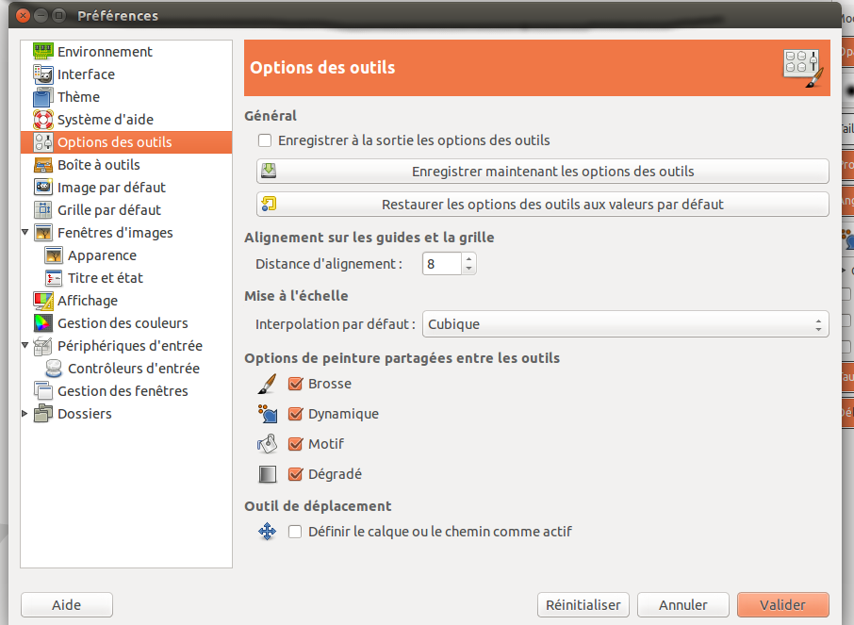
Task: Click Enregistrer maintenant les options des outils
Action: click(542, 172)
